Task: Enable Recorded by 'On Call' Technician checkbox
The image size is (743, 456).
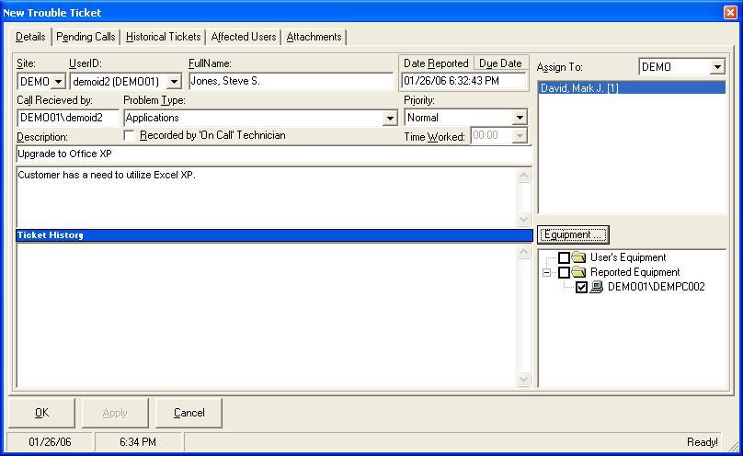Action: coord(130,135)
